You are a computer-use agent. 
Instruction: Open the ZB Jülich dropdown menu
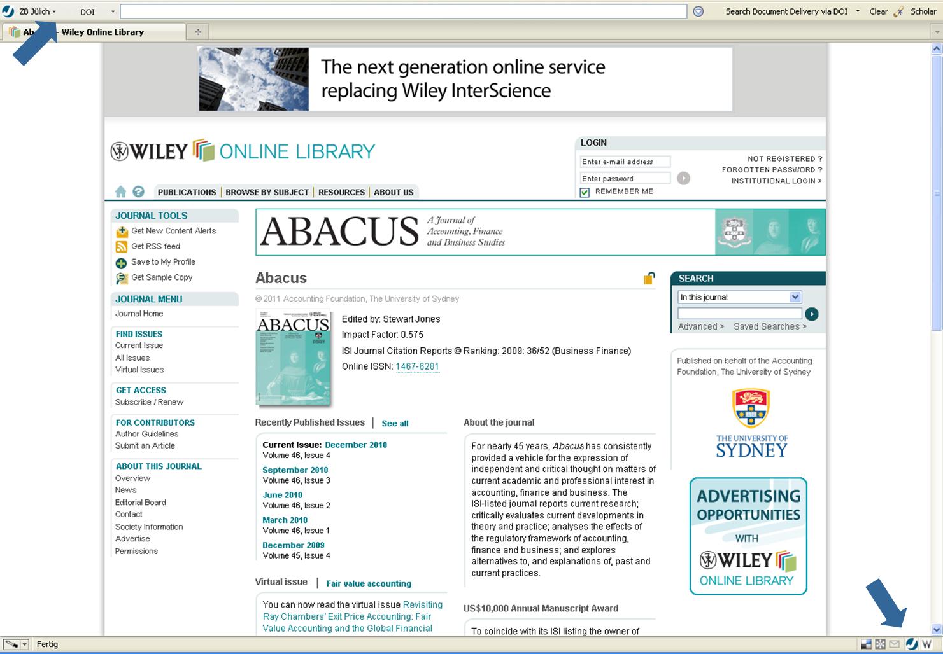pos(35,11)
